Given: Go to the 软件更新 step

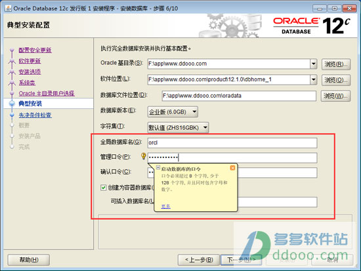Looking at the screenshot, I should coord(30,61).
